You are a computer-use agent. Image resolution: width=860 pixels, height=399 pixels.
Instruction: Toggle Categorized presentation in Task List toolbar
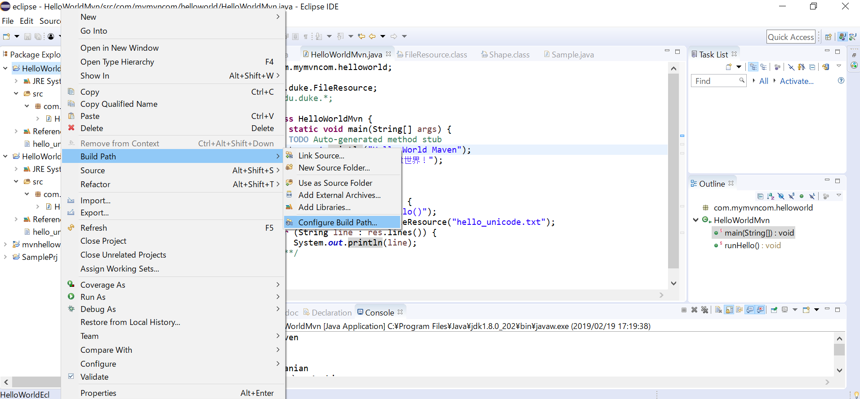coord(753,67)
